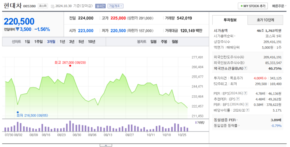Image resolution: width=290 pixels, height=147 pixels.
Task: Click the 거래량 legend on volume chart
Action: [200, 122]
